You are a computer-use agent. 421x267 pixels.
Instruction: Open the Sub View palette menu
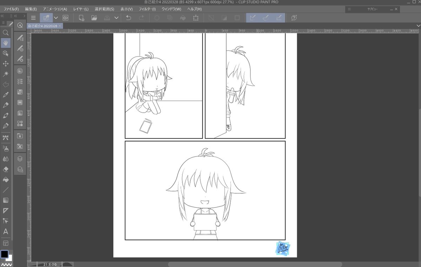(349, 9)
